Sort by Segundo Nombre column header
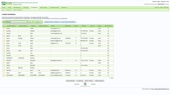 click(44, 26)
